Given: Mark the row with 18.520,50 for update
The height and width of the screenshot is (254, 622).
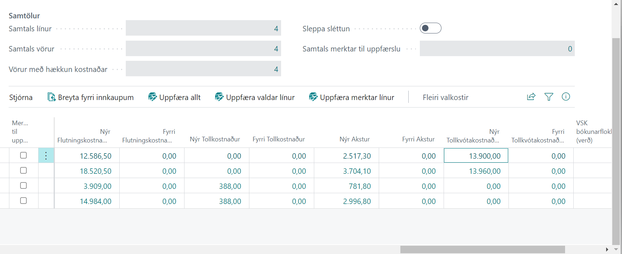Looking at the screenshot, I should (x=23, y=171).
